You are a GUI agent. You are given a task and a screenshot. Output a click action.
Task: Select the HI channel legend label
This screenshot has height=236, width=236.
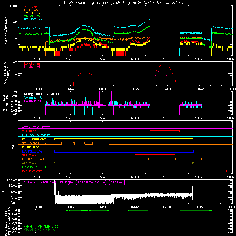[32, 67]
